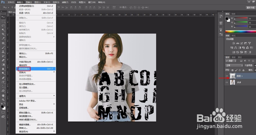Click the Brightness/Contrast adjustment icon
The image size is (256, 135).
point(233,43)
